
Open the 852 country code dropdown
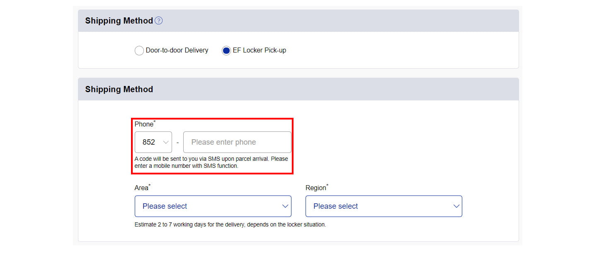click(x=153, y=142)
